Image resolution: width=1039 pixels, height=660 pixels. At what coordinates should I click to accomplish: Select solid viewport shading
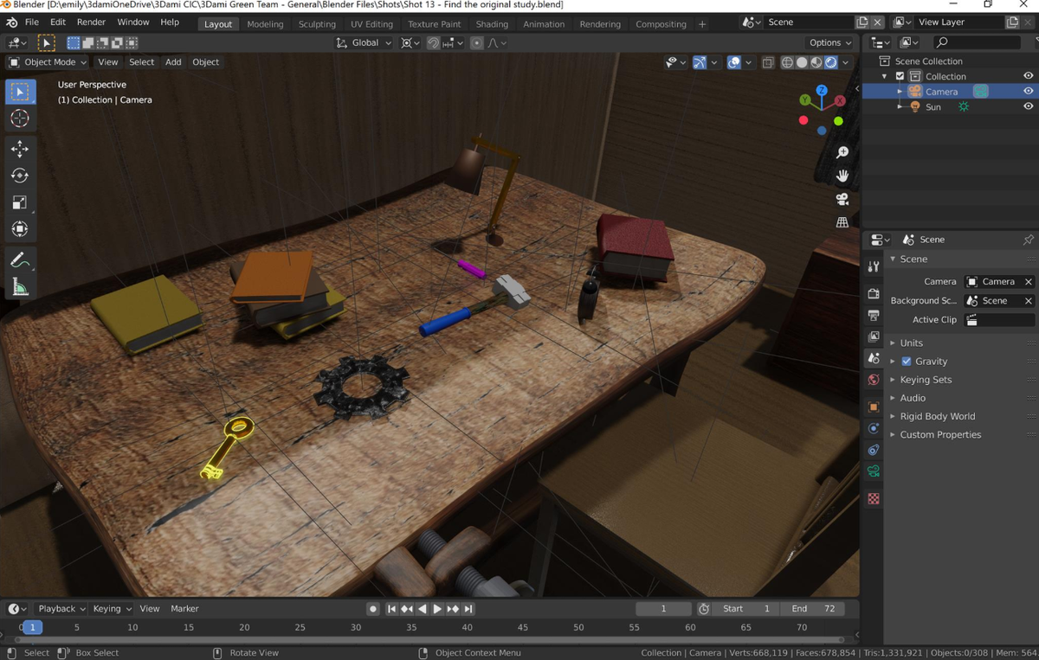click(x=802, y=62)
